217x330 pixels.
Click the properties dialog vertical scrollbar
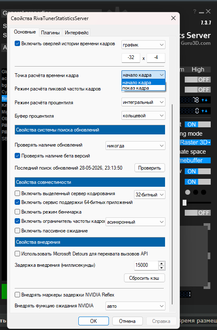pyautogui.click(x=172, y=204)
